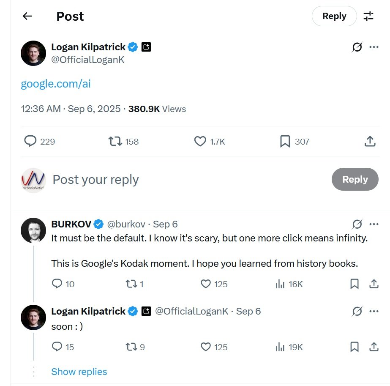Viewport: 390px width, 386px height.
Task: Like Logan's "soon : )" reply
Action: pos(206,347)
